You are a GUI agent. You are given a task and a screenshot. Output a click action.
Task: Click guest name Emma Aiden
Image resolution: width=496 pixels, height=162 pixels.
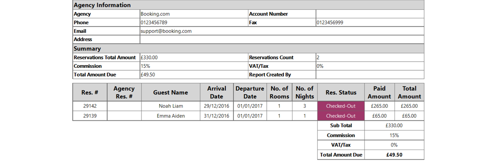coord(170,116)
